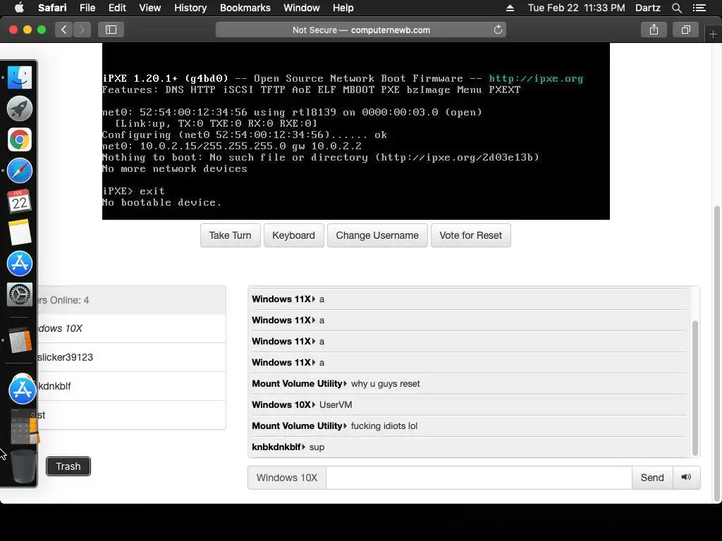This screenshot has width=722, height=541.
Task: Click the chat log scrollbar
Action: pos(695,387)
